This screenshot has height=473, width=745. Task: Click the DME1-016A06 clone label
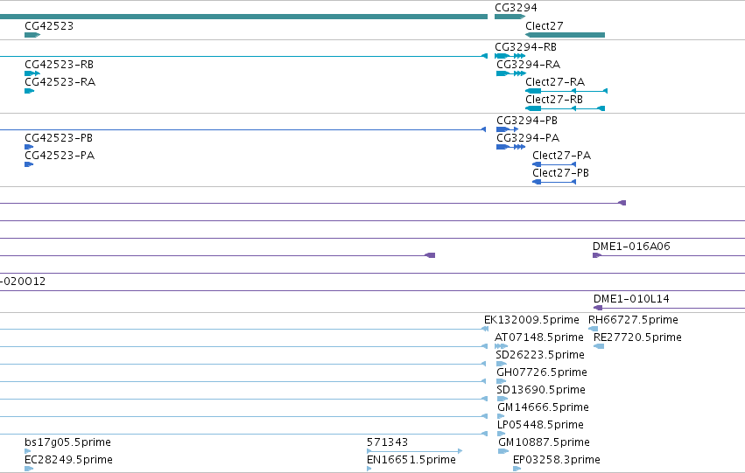coord(631,247)
